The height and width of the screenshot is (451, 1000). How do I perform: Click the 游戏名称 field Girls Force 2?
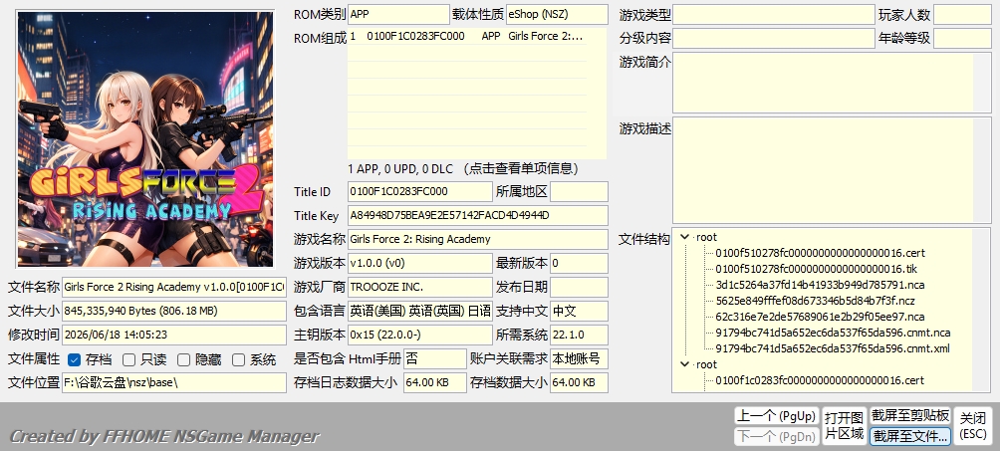478,239
